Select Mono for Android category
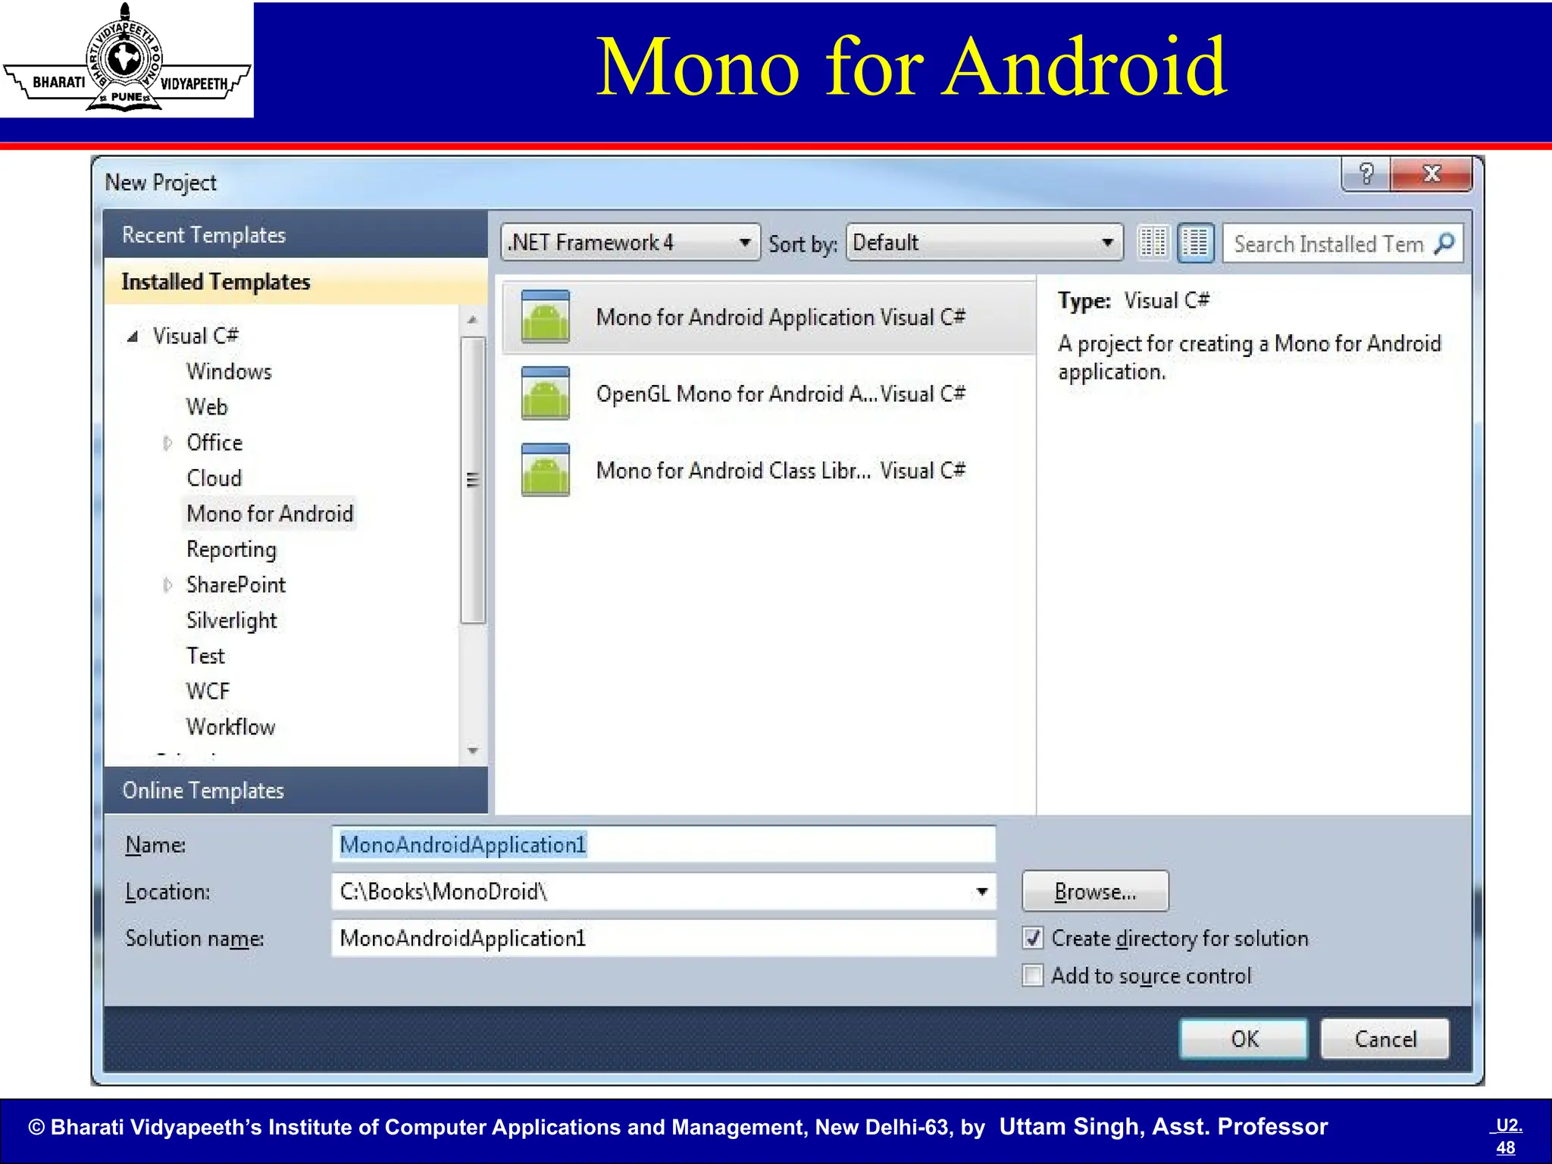This screenshot has width=1552, height=1164. coord(270,514)
